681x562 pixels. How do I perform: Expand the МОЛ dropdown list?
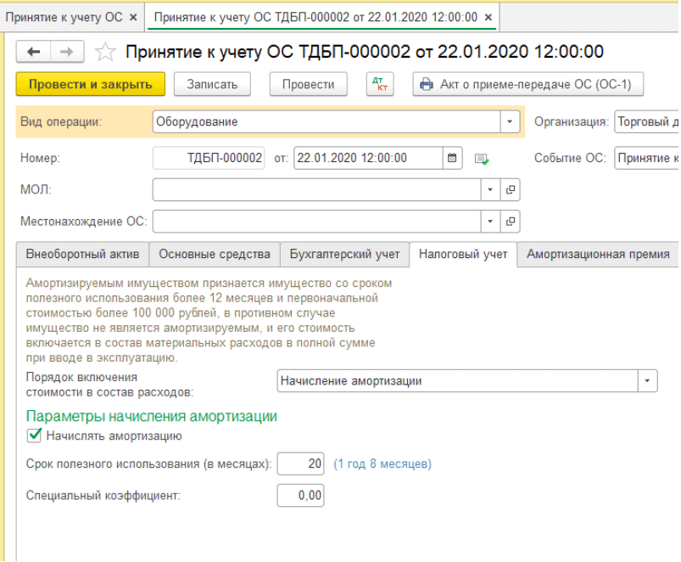click(x=491, y=190)
